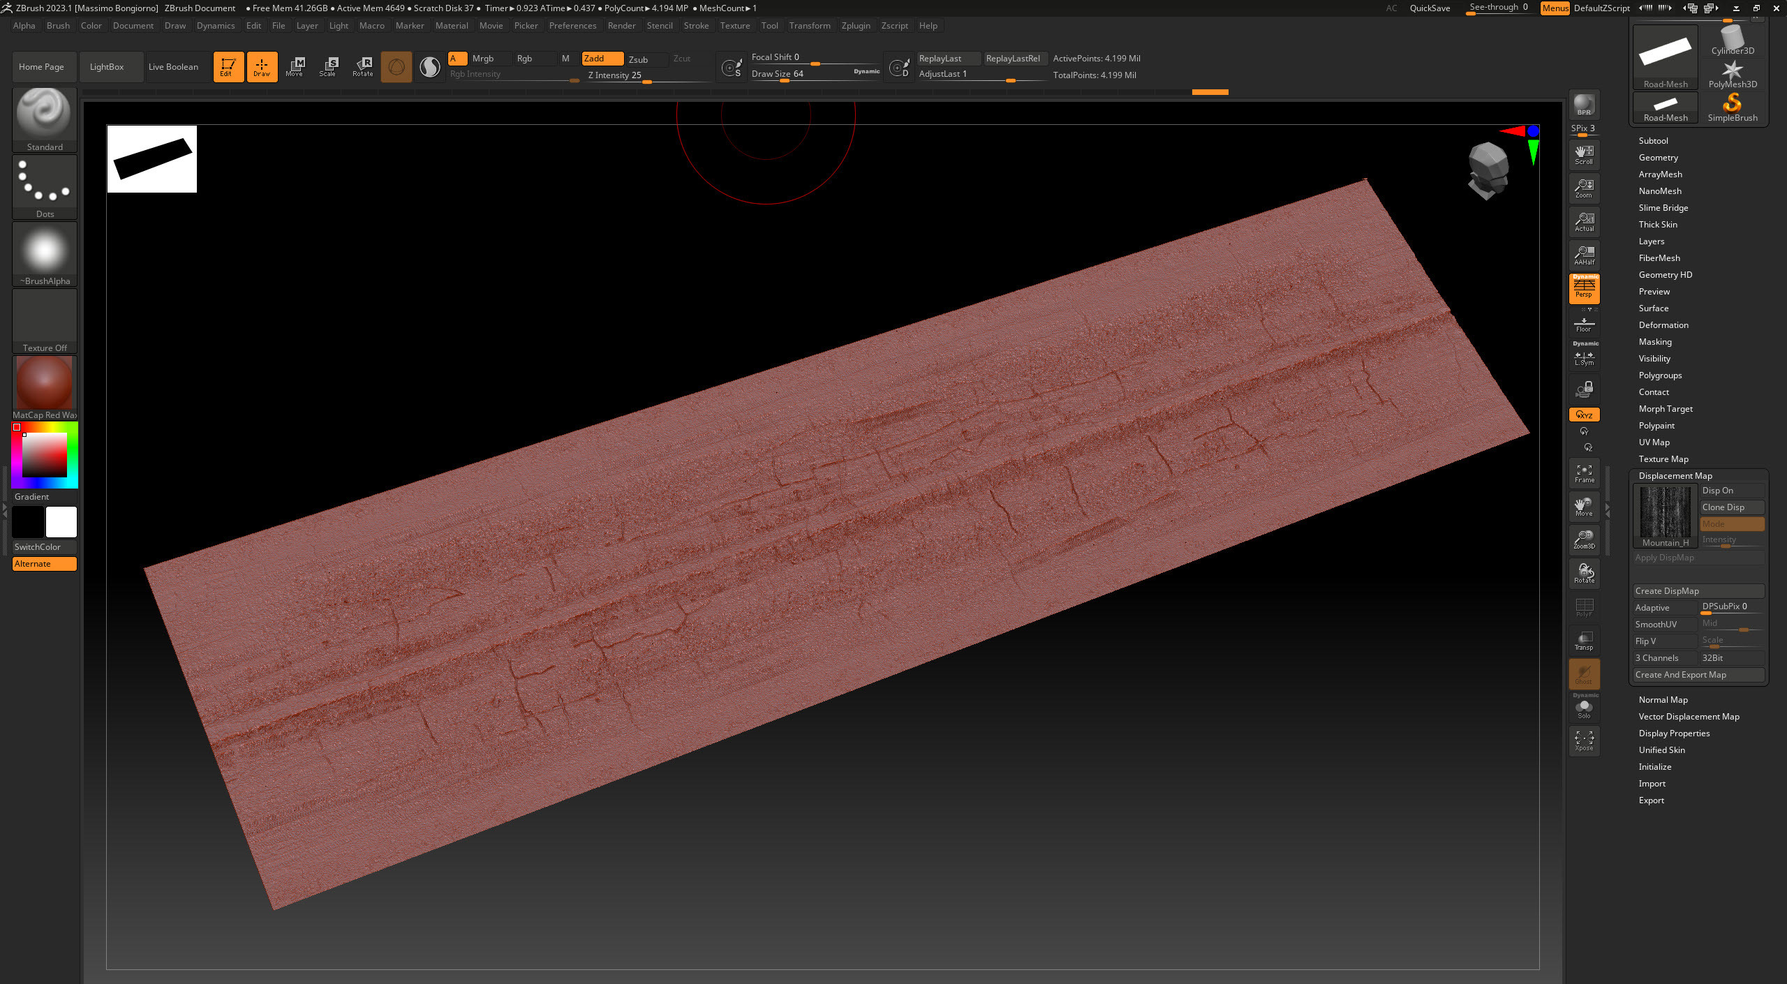Click the BPR render icon
Viewport: 1787px width, 984px height.
tap(1584, 105)
